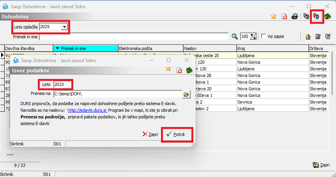The image size is (336, 177).
Task: Add new record with sparkle document icon
Action: coord(308,37)
